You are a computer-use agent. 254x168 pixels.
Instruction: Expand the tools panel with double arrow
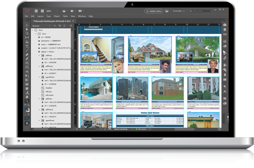pos(25,20)
